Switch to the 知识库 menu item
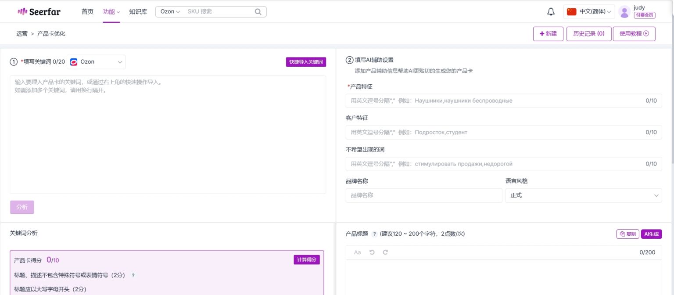Viewport: 674px width, 295px height. click(x=138, y=11)
